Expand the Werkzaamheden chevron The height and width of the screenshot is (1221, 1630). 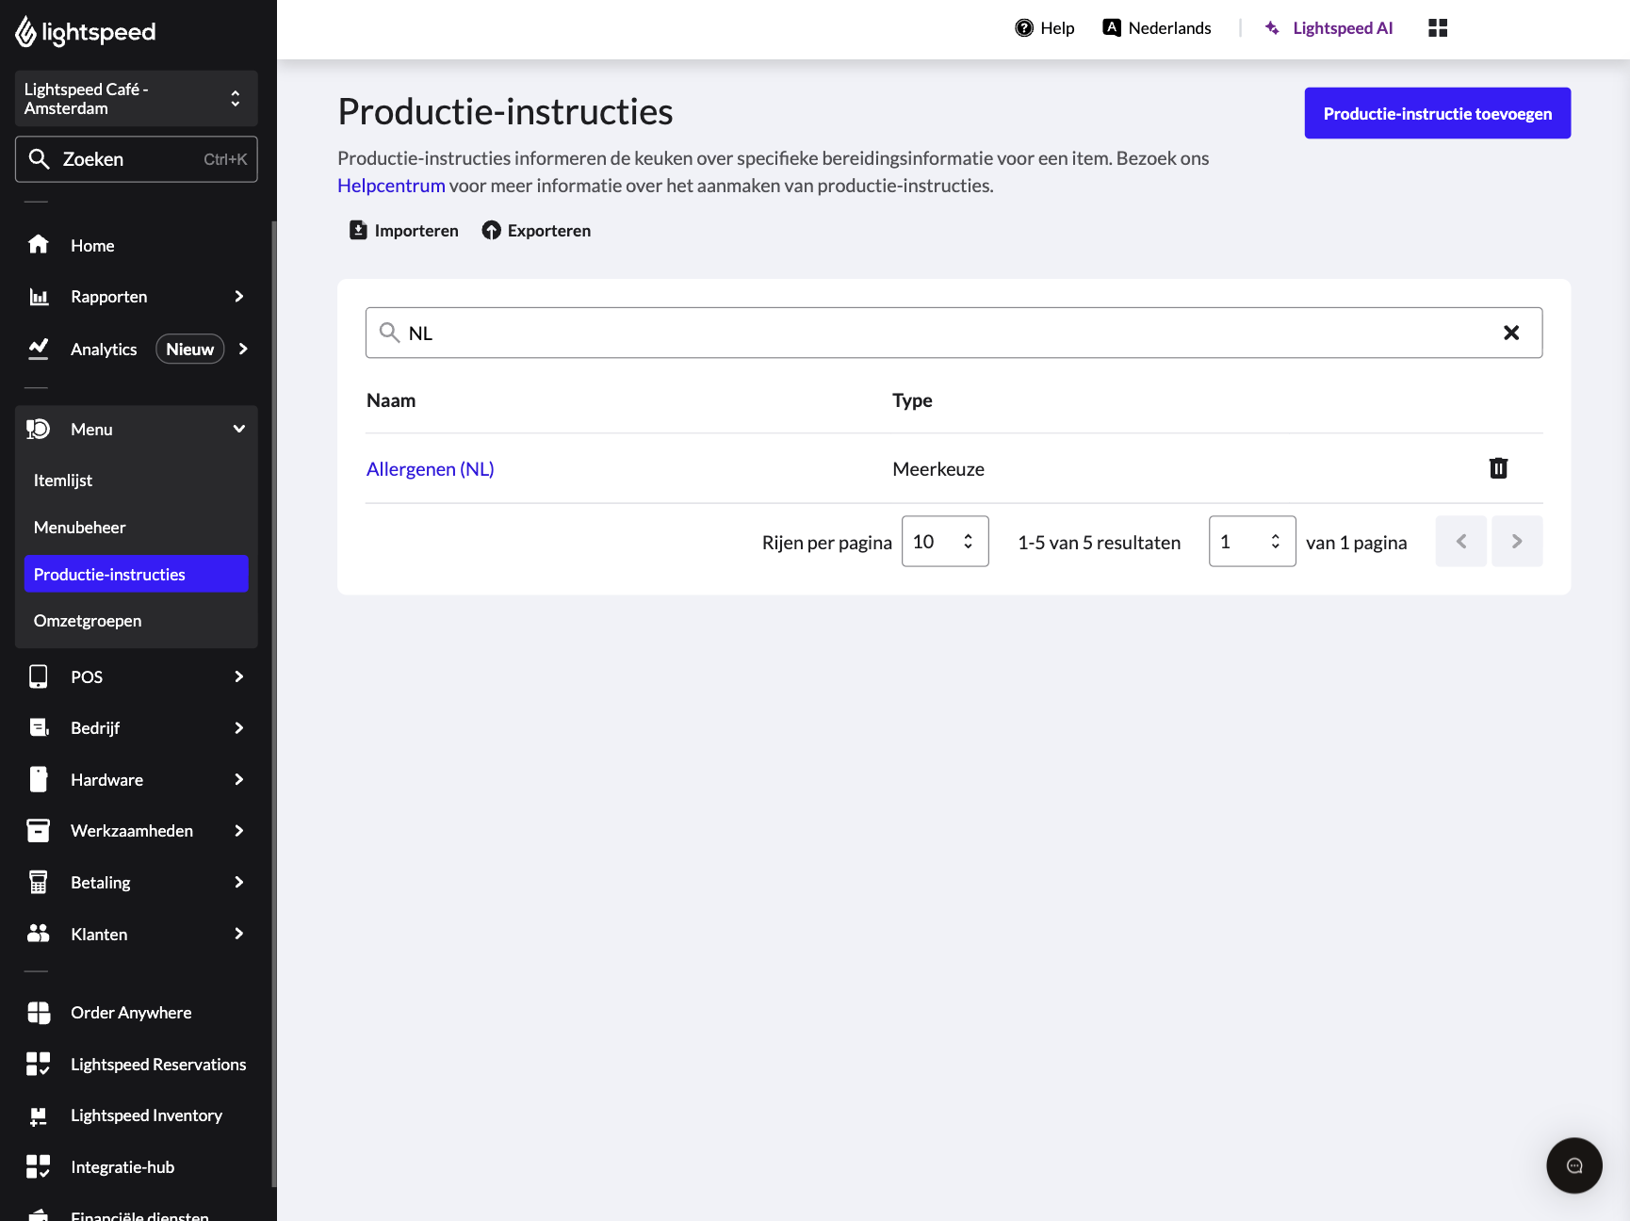238,830
